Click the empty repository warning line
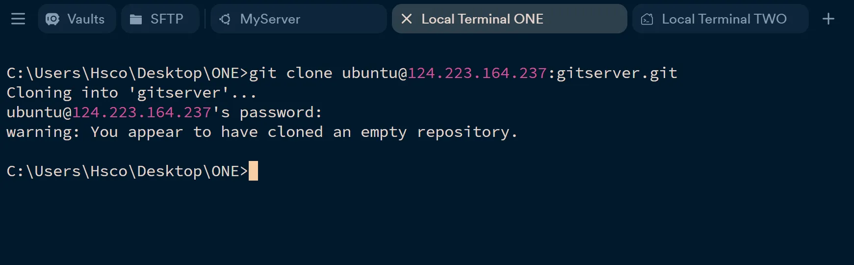Viewport: 854px width, 265px height. pos(262,132)
